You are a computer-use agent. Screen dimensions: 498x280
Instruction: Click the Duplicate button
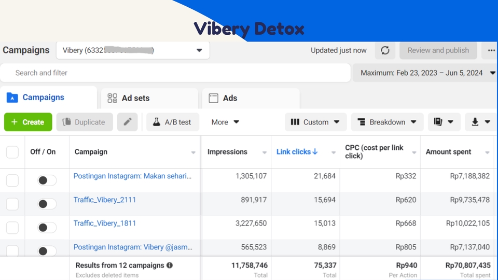[x=85, y=122]
